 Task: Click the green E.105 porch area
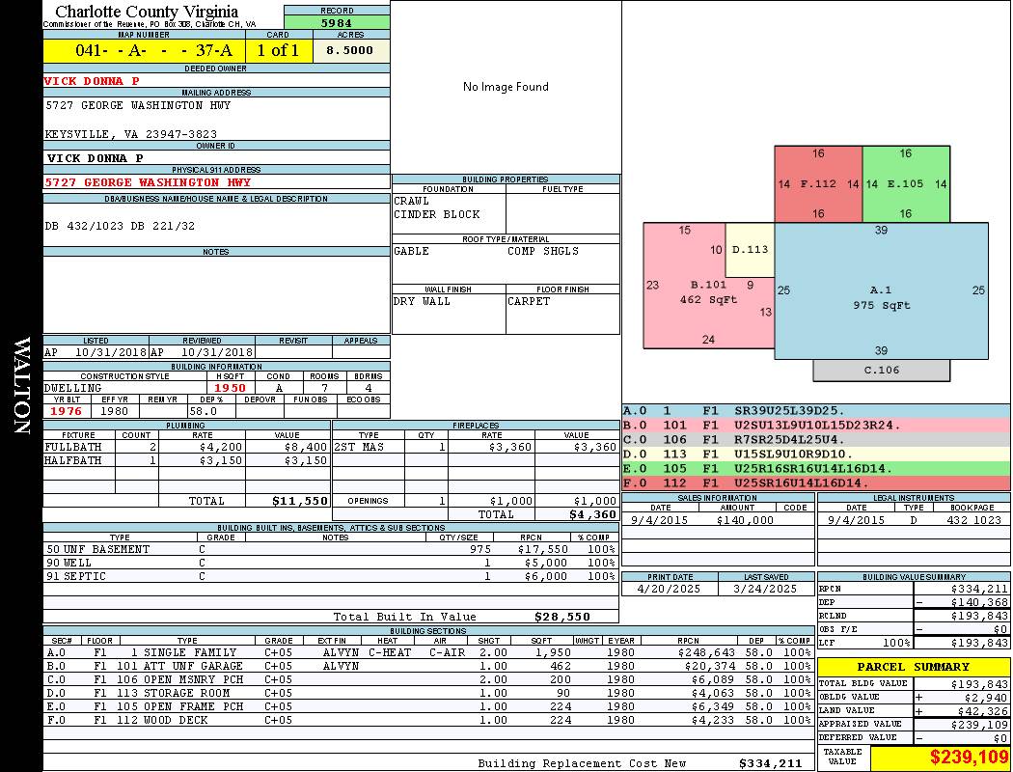906,184
